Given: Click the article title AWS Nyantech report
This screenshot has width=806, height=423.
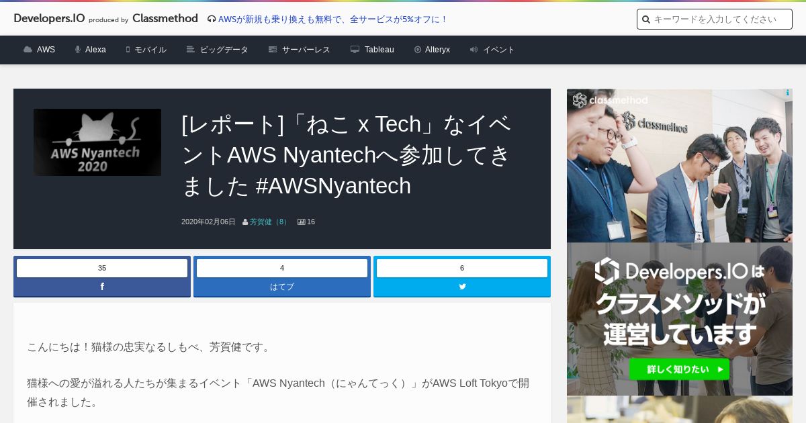Looking at the screenshot, I should click(347, 154).
